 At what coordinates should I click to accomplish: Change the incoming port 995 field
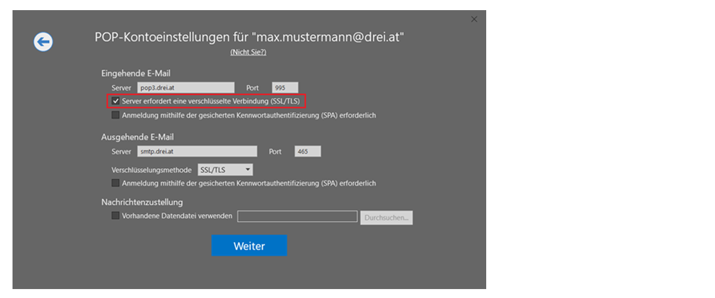pos(285,88)
